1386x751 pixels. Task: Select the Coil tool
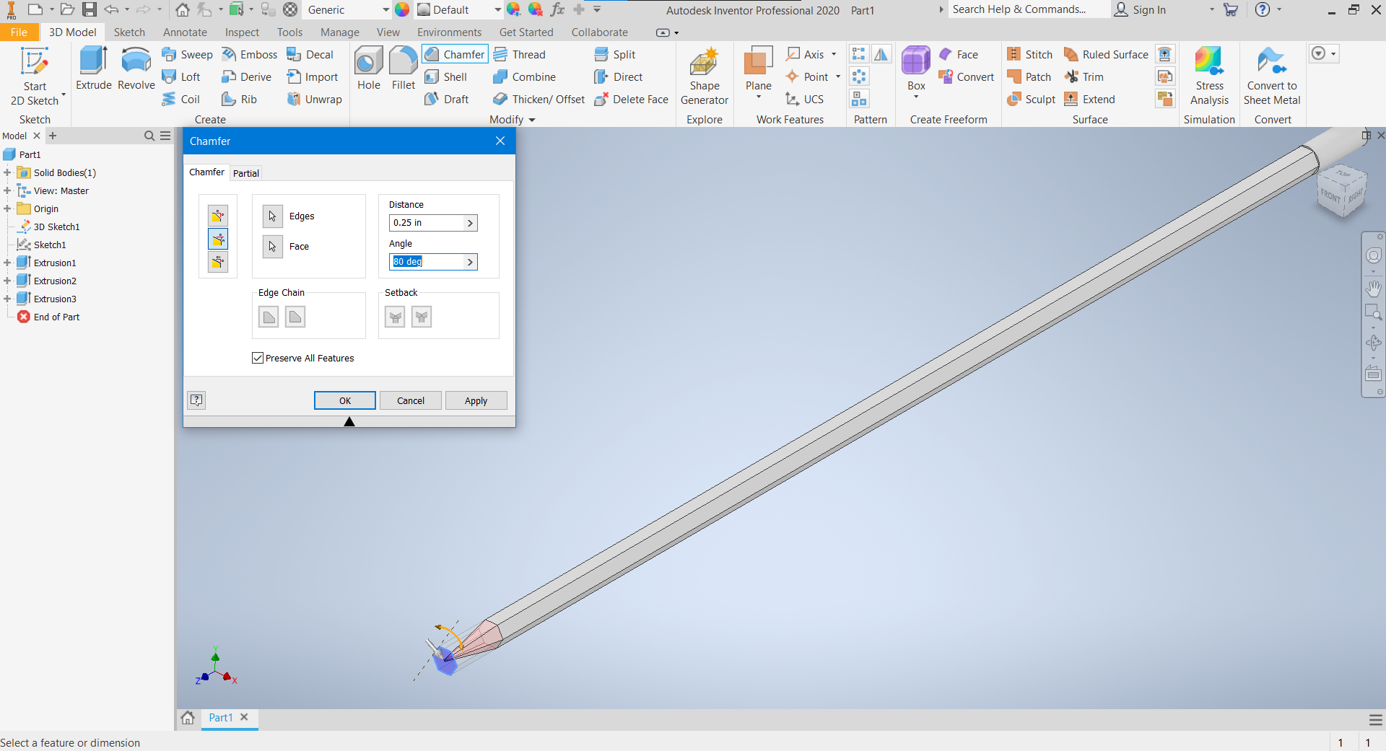(x=181, y=100)
